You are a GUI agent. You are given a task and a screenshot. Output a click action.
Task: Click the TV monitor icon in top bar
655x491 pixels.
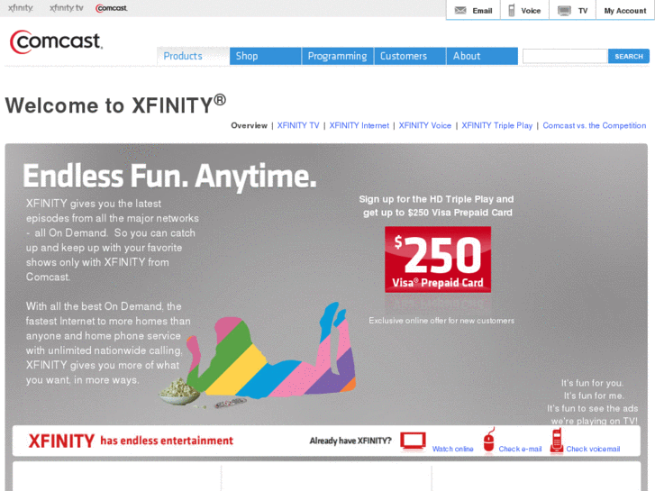(x=564, y=11)
